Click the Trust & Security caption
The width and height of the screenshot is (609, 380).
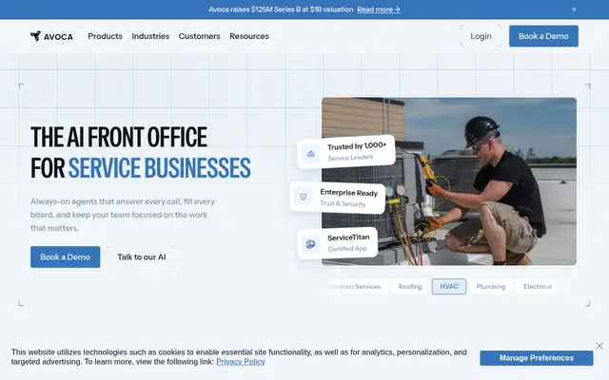point(343,203)
